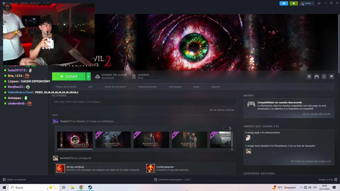
Task: Click the Steam taskbar icon
Action: 90,188
